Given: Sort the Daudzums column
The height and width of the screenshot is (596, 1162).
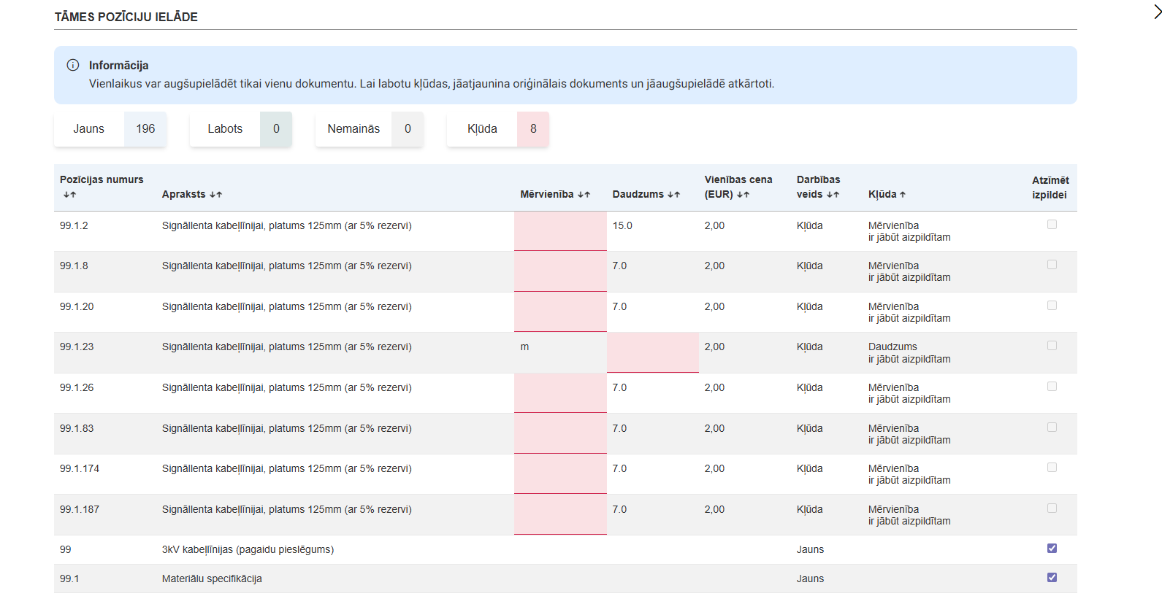Looking at the screenshot, I should [673, 195].
